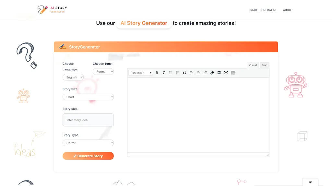This screenshot has height=186, width=332.
Task: Open the ABOUT menu link
Action: pos(288,10)
